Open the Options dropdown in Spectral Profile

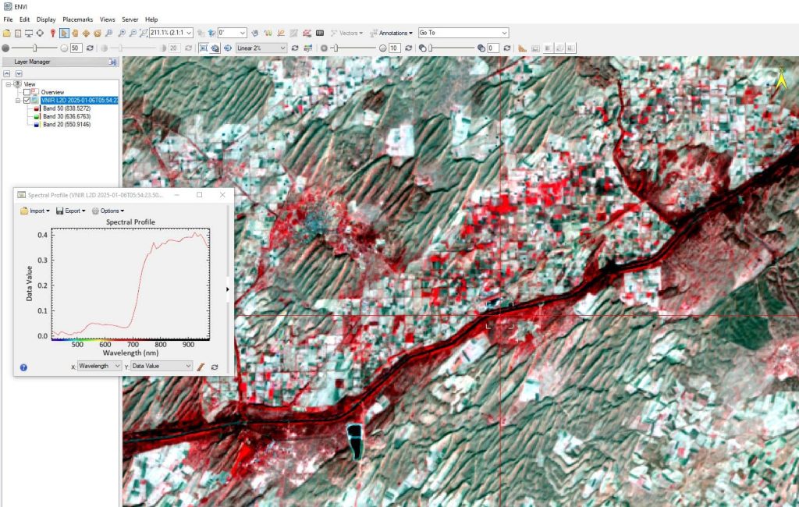tap(108, 211)
